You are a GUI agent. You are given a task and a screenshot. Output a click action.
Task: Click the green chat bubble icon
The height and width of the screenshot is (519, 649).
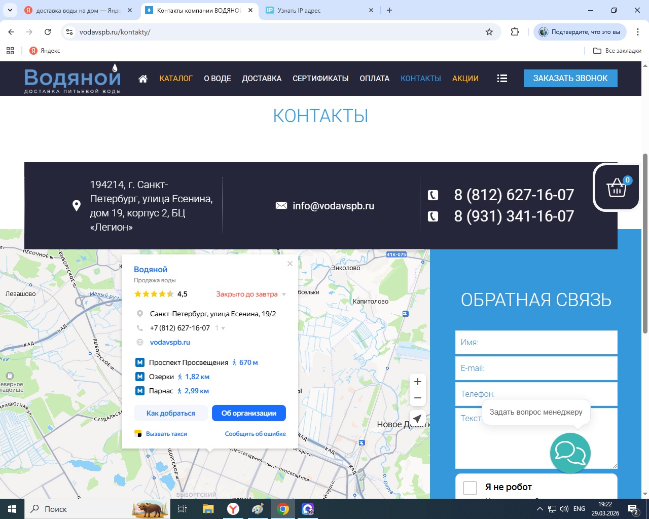[570, 453]
